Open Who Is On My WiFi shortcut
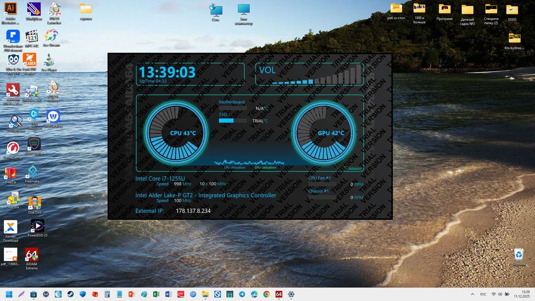 [13, 64]
